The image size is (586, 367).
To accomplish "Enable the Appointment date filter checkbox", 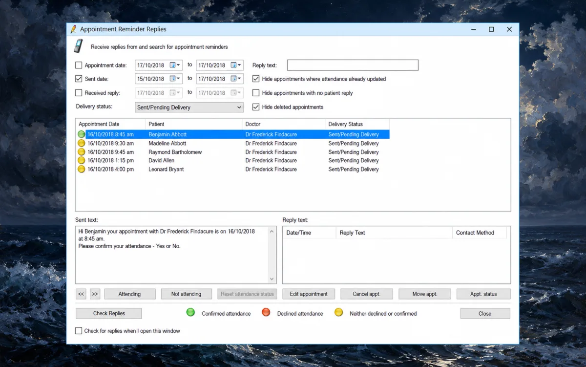I will coord(79,65).
